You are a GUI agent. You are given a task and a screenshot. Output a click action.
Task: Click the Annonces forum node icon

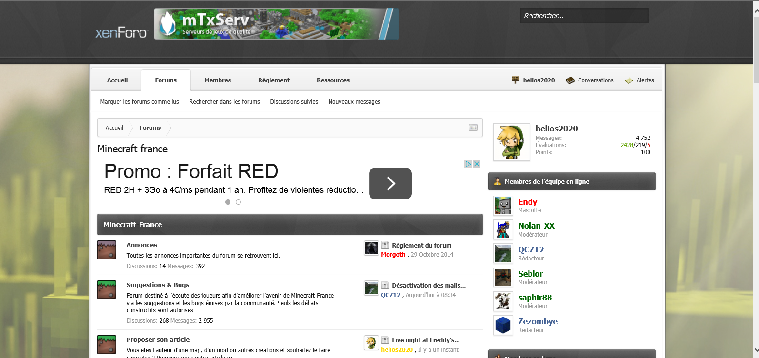(107, 250)
